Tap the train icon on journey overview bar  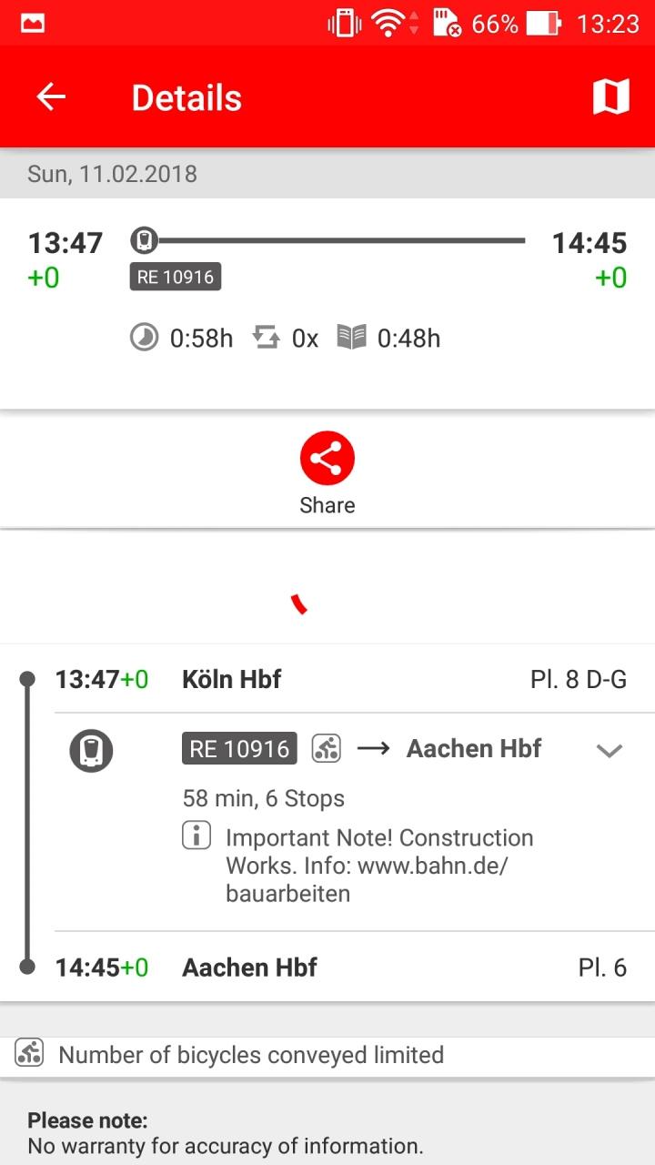click(144, 241)
